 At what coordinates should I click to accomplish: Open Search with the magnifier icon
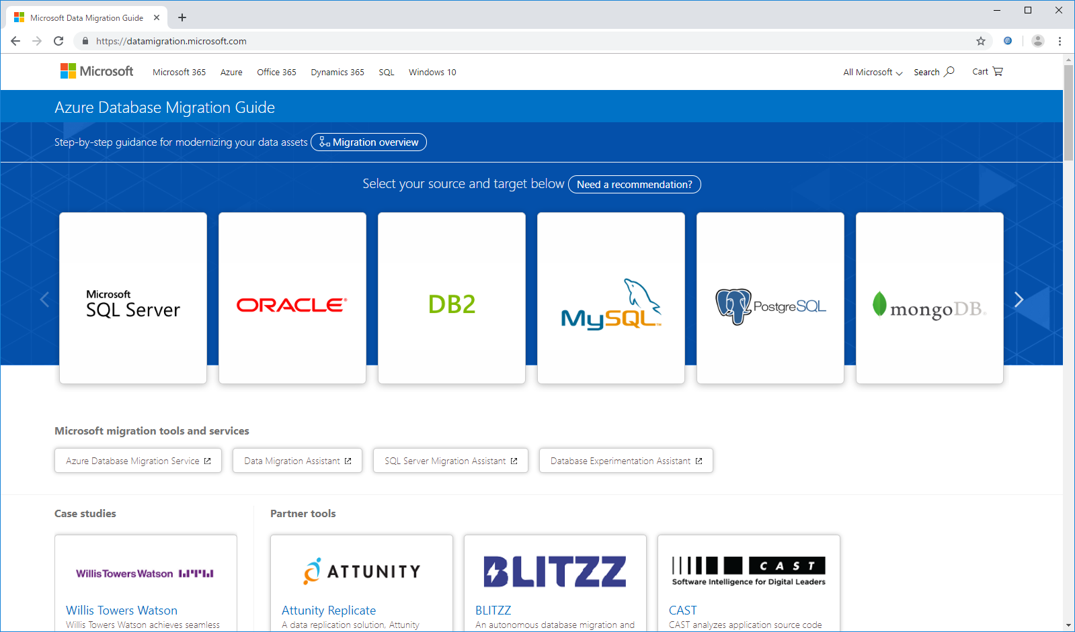934,72
